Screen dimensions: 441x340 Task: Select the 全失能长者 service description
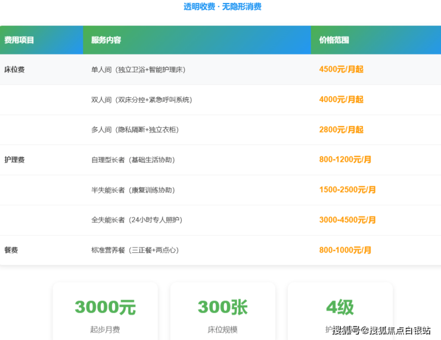[136, 220]
